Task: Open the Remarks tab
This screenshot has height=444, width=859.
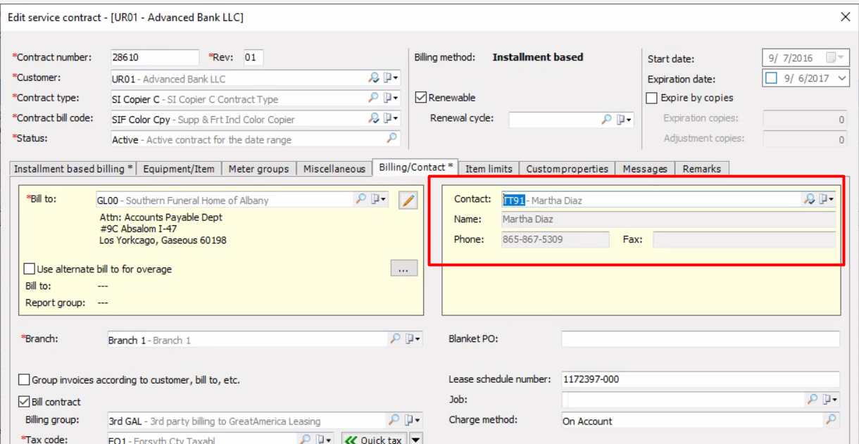Action: [702, 169]
